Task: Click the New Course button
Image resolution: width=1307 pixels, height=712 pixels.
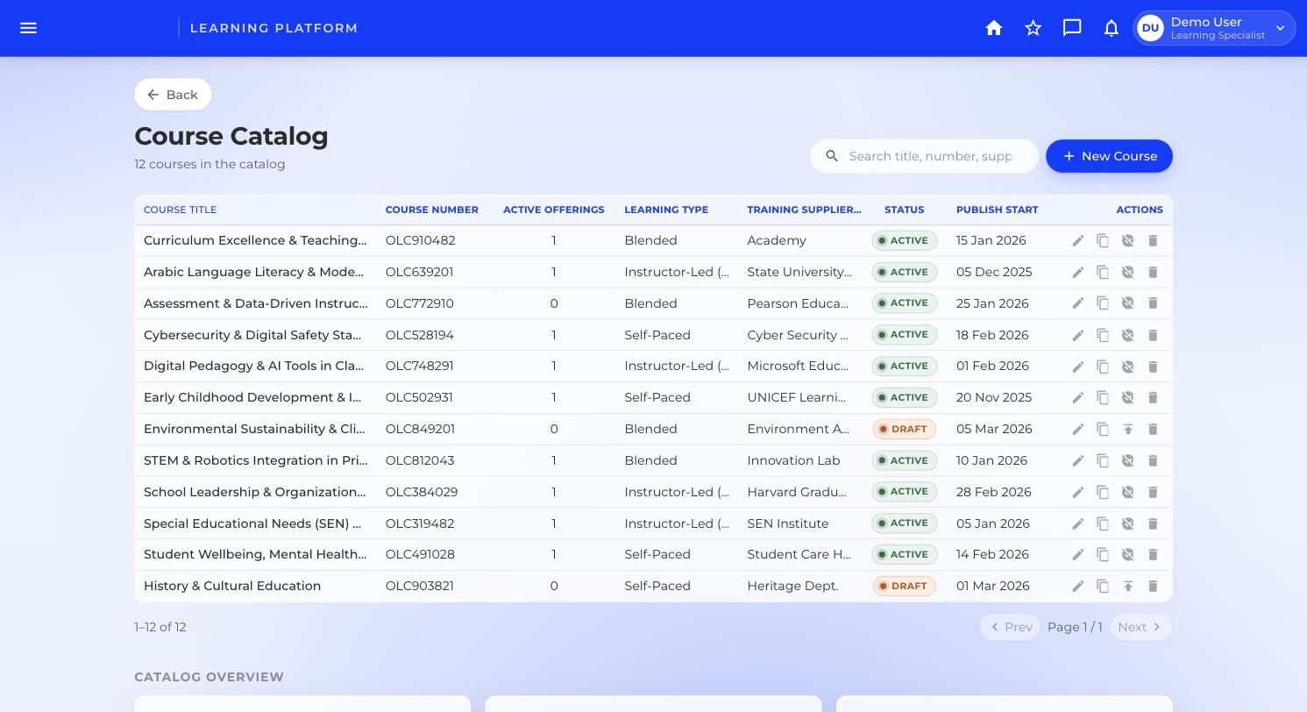Action: point(1109,156)
